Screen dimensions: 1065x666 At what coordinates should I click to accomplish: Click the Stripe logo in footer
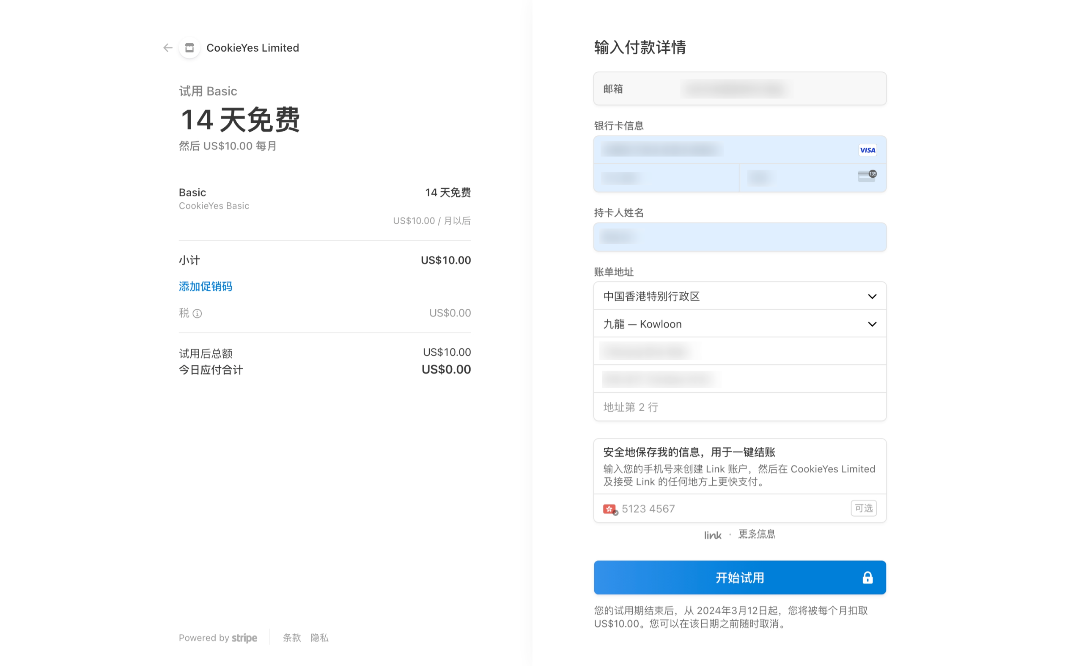pos(244,637)
